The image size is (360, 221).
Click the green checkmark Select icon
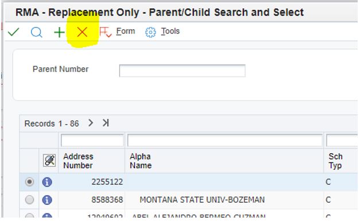(x=13, y=32)
